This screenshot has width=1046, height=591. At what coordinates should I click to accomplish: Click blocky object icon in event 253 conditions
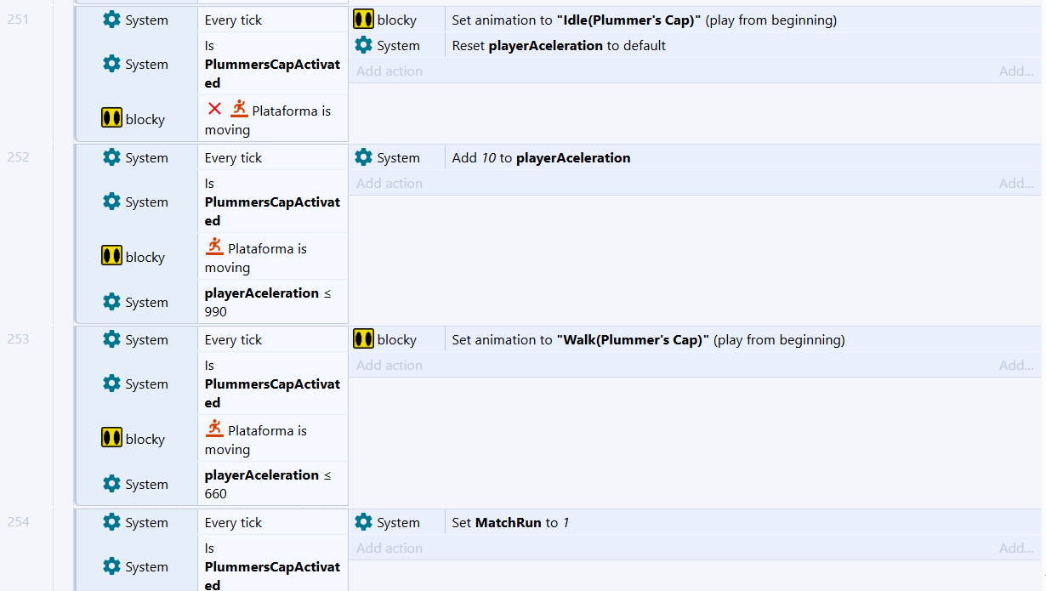tap(111, 439)
